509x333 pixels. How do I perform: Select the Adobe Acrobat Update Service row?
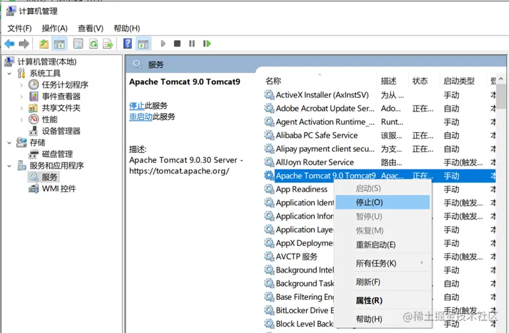point(380,108)
